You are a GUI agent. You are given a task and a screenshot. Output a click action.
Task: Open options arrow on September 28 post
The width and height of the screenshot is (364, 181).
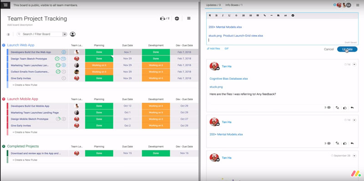[x=354, y=156]
